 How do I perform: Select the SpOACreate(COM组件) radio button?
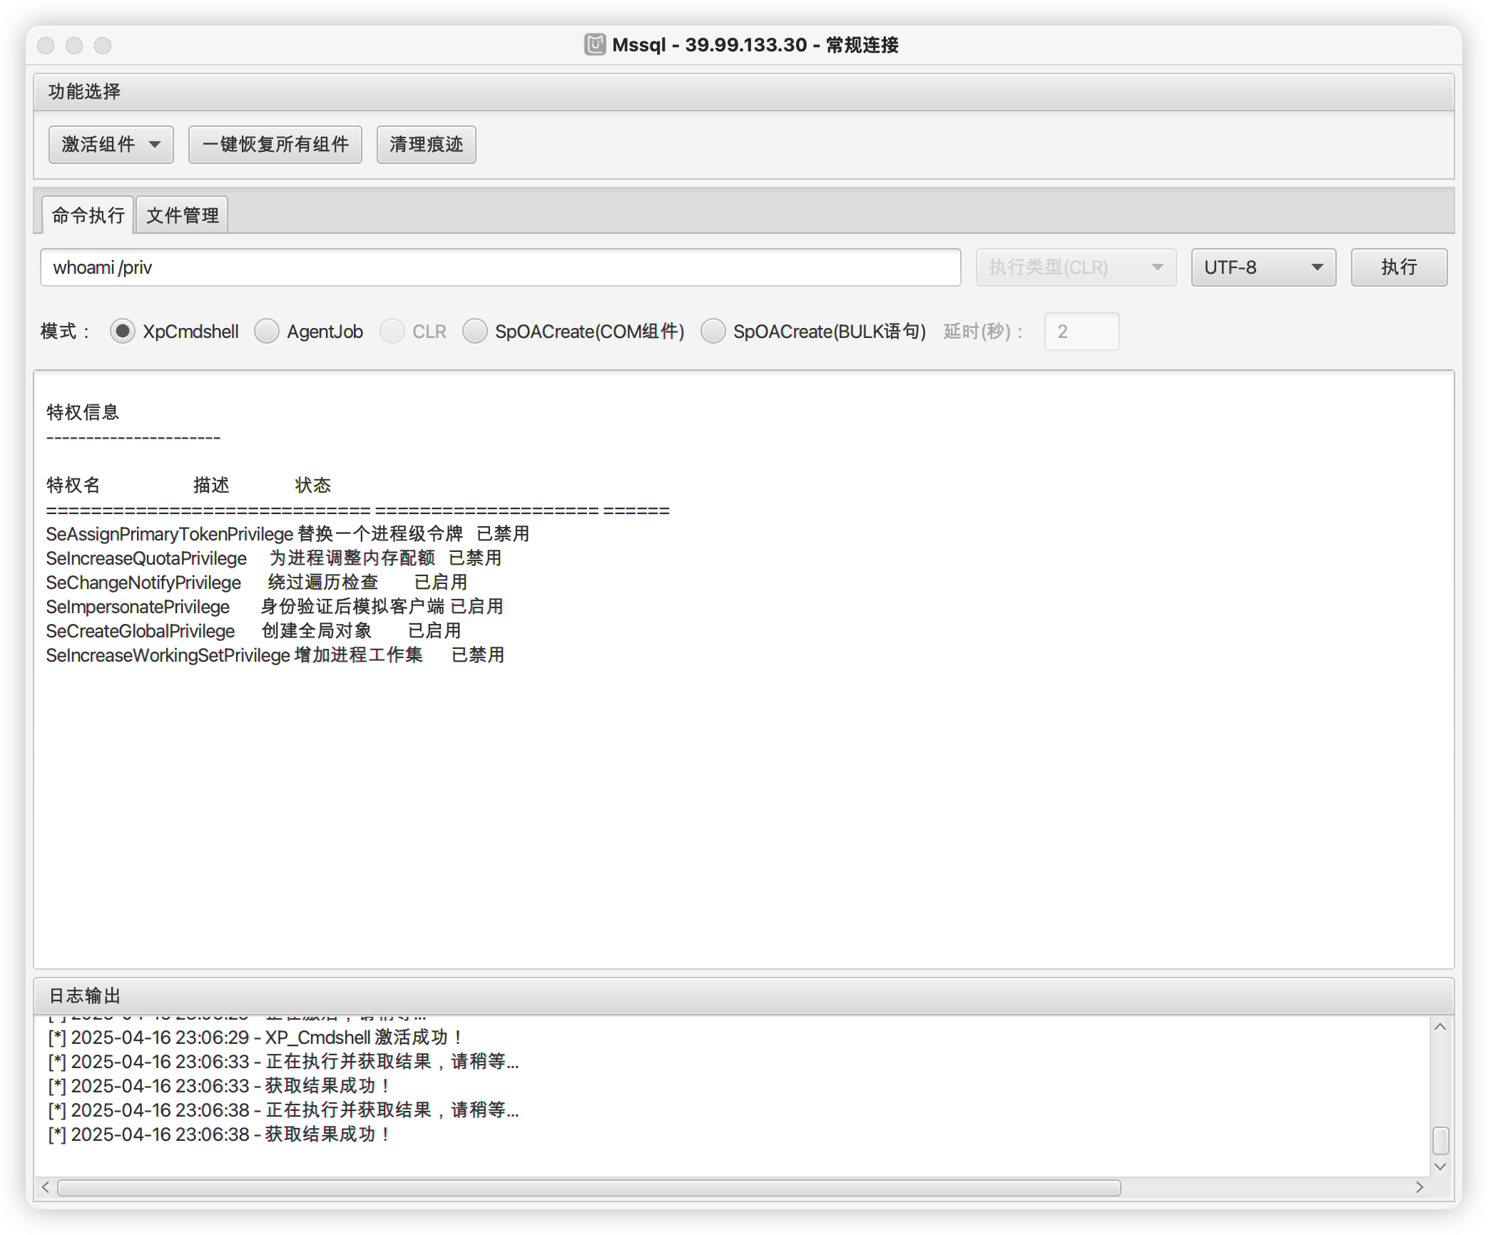(475, 332)
